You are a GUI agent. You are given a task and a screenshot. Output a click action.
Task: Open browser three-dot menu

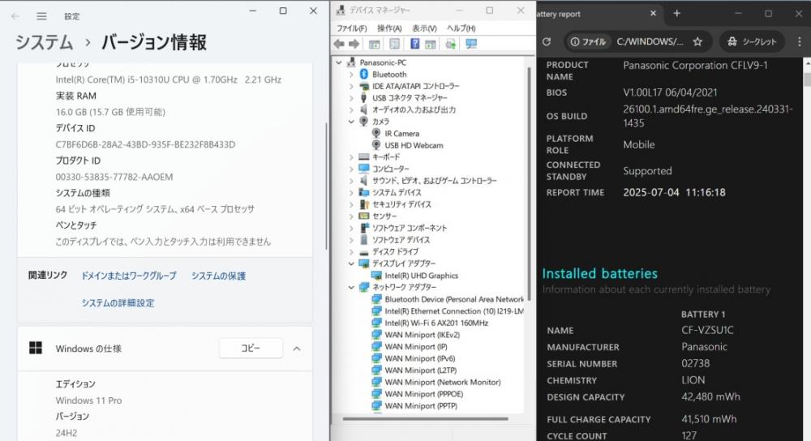[800, 42]
